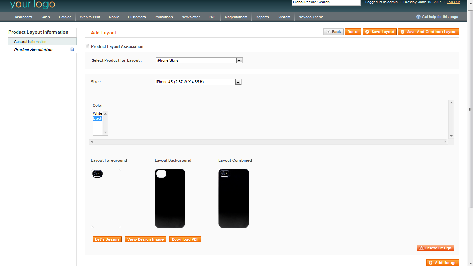Open the Catalog menu
Screen dimensions: 473x266
65,17
